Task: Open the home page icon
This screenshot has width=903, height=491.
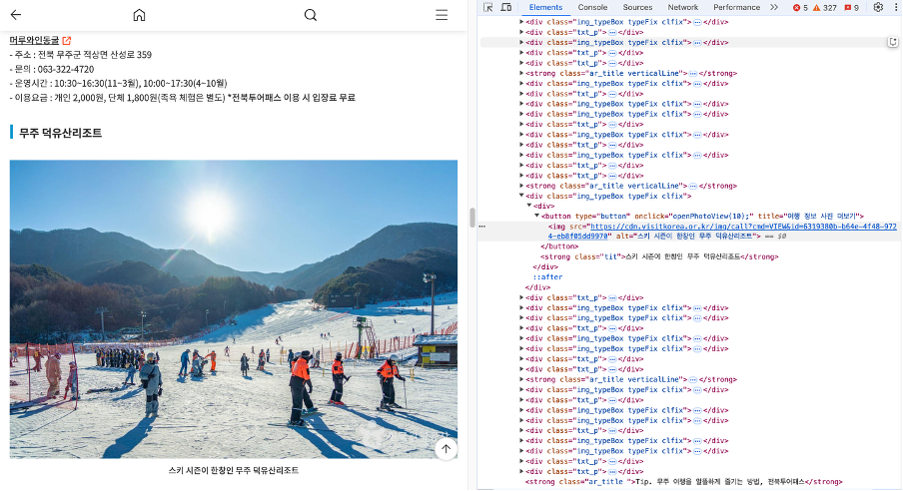Action: 139,15
